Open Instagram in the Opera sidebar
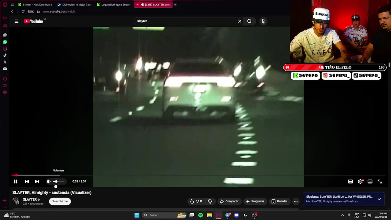The height and width of the screenshot is (220, 391). pyautogui.click(x=5, y=49)
